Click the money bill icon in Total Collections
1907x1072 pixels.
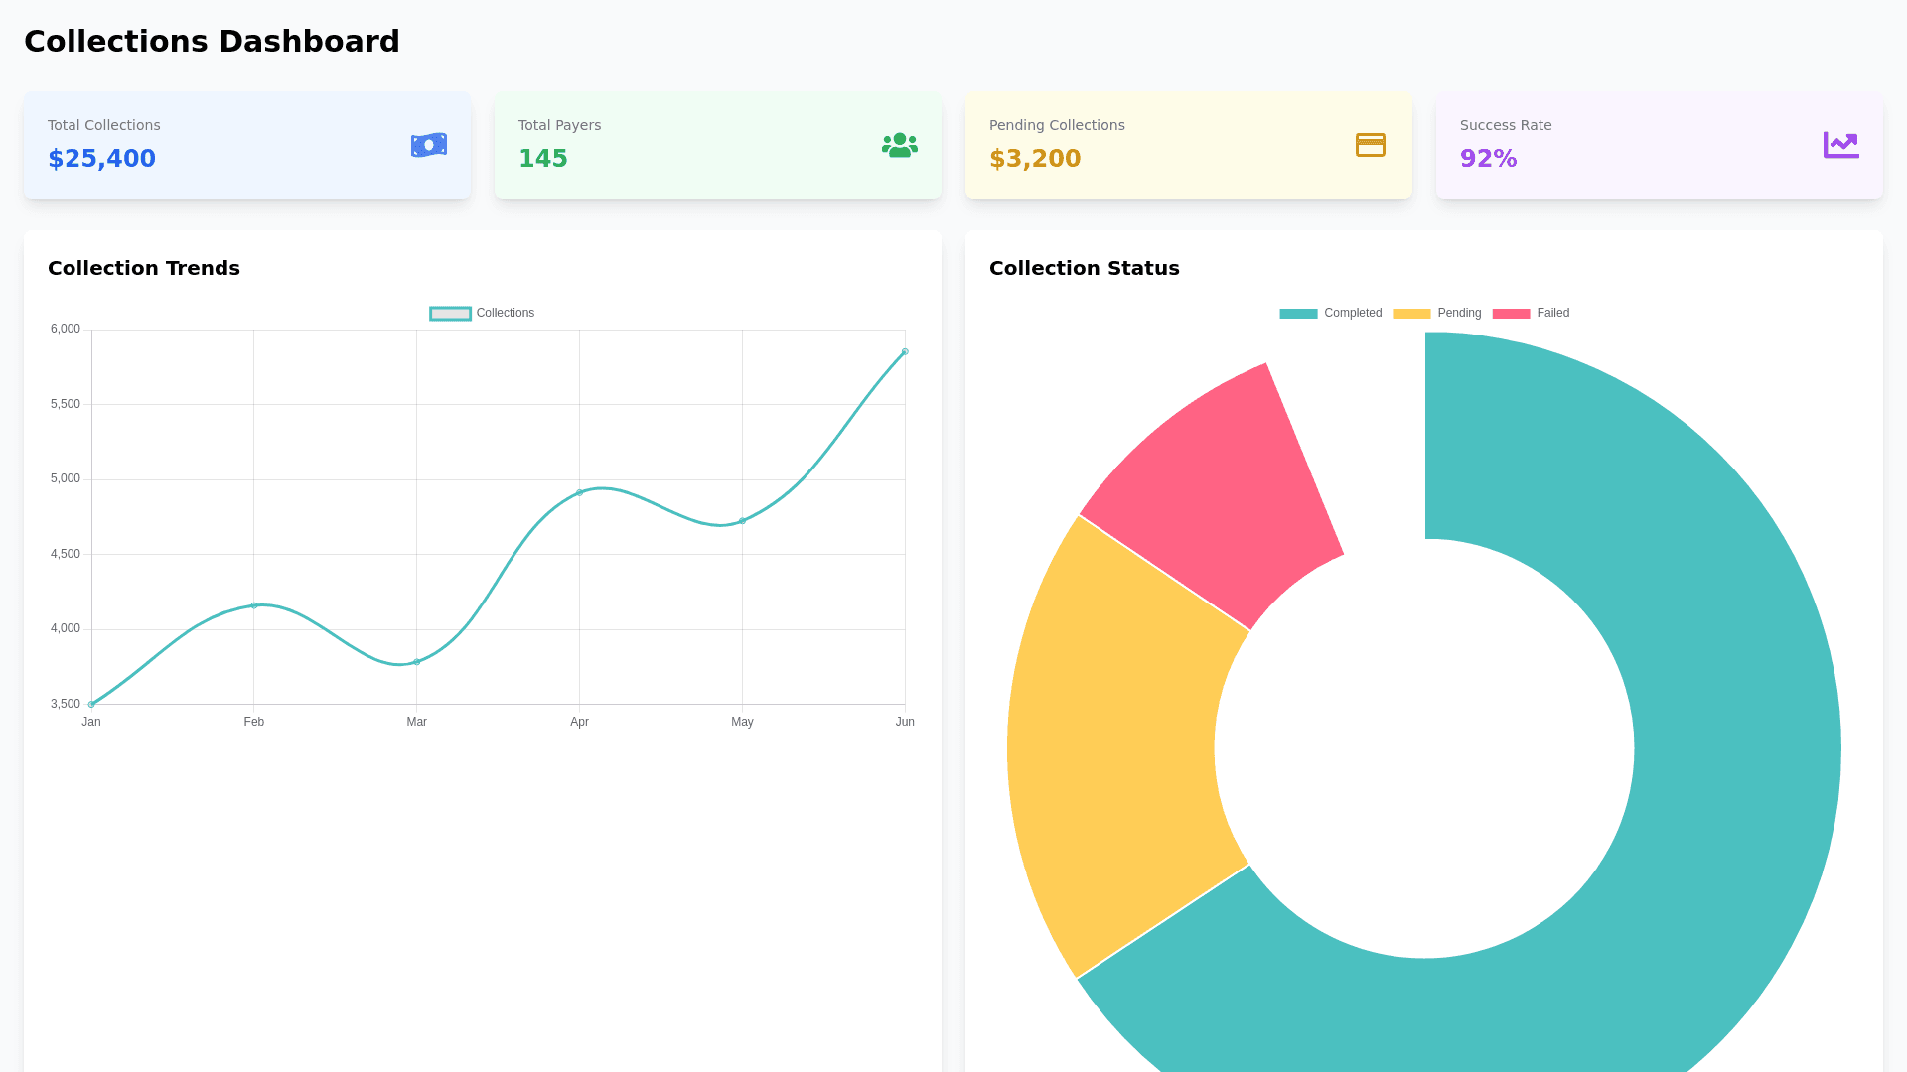pos(429,145)
